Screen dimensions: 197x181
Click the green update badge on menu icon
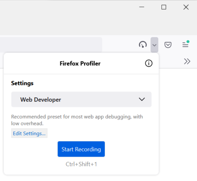click(188, 42)
